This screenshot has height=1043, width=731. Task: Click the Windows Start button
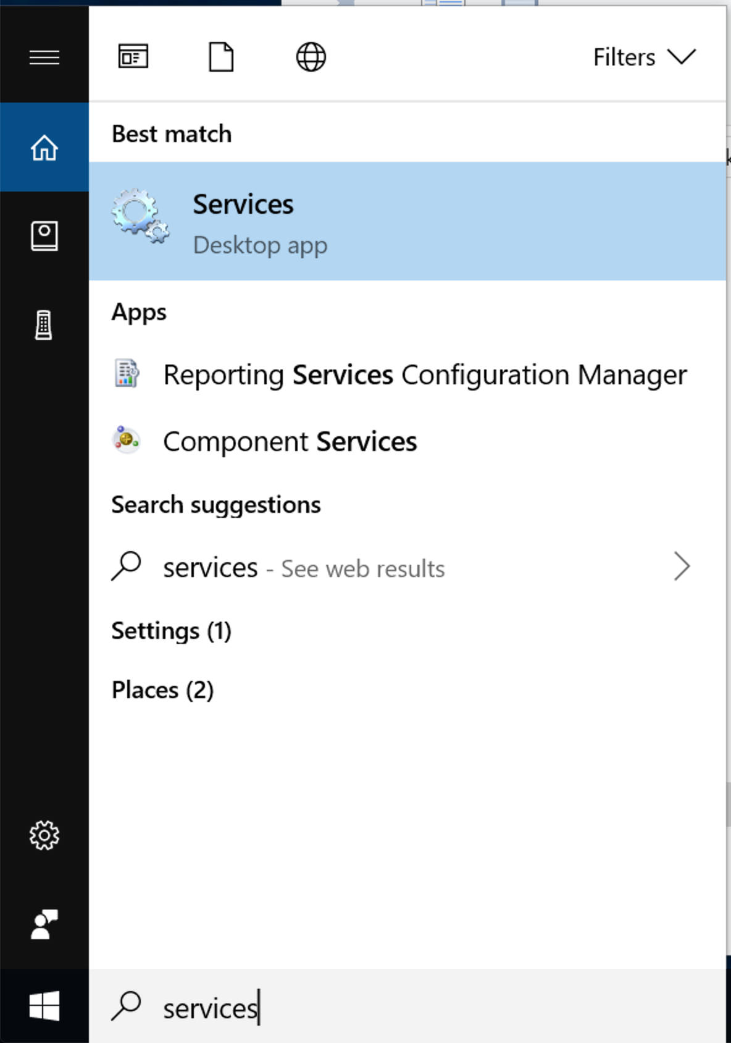(x=44, y=1006)
